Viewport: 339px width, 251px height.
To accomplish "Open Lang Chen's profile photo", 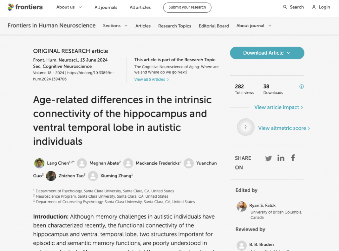I will tap(39, 163).
